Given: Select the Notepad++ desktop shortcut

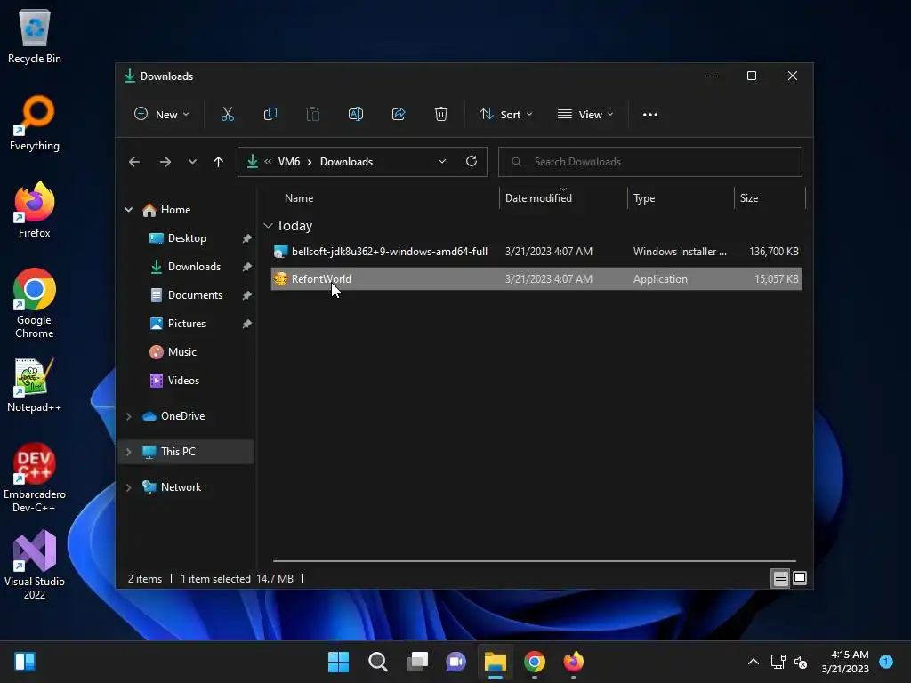Looking at the screenshot, I should pos(35,385).
